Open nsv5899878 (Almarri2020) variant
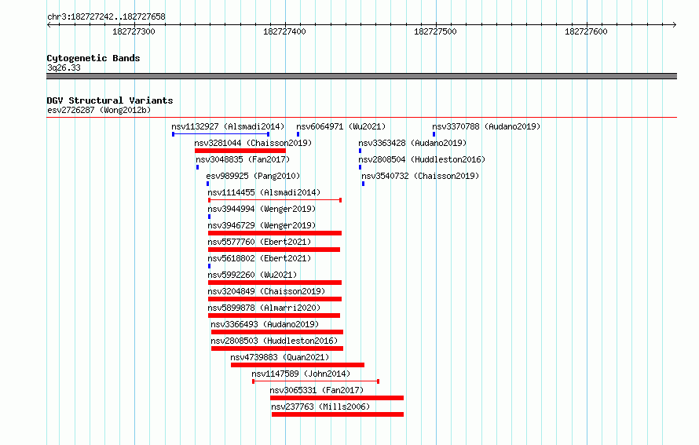Image resolution: width=699 pixels, height=445 pixels. tap(264, 308)
